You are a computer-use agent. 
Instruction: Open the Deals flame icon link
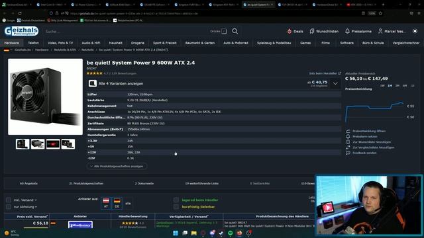[x=295, y=31]
